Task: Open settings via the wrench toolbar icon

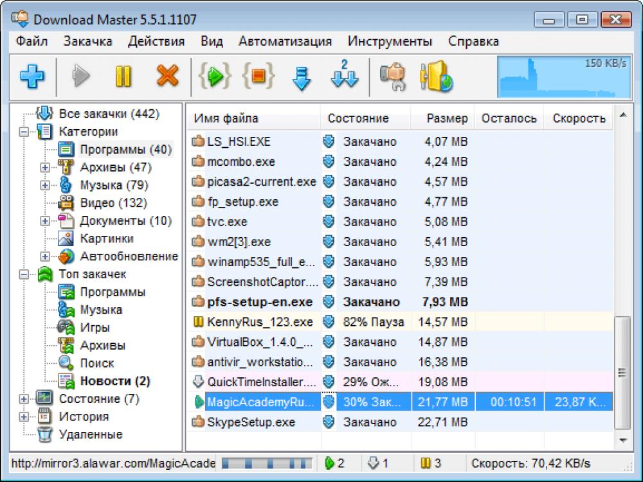Action: click(x=392, y=76)
